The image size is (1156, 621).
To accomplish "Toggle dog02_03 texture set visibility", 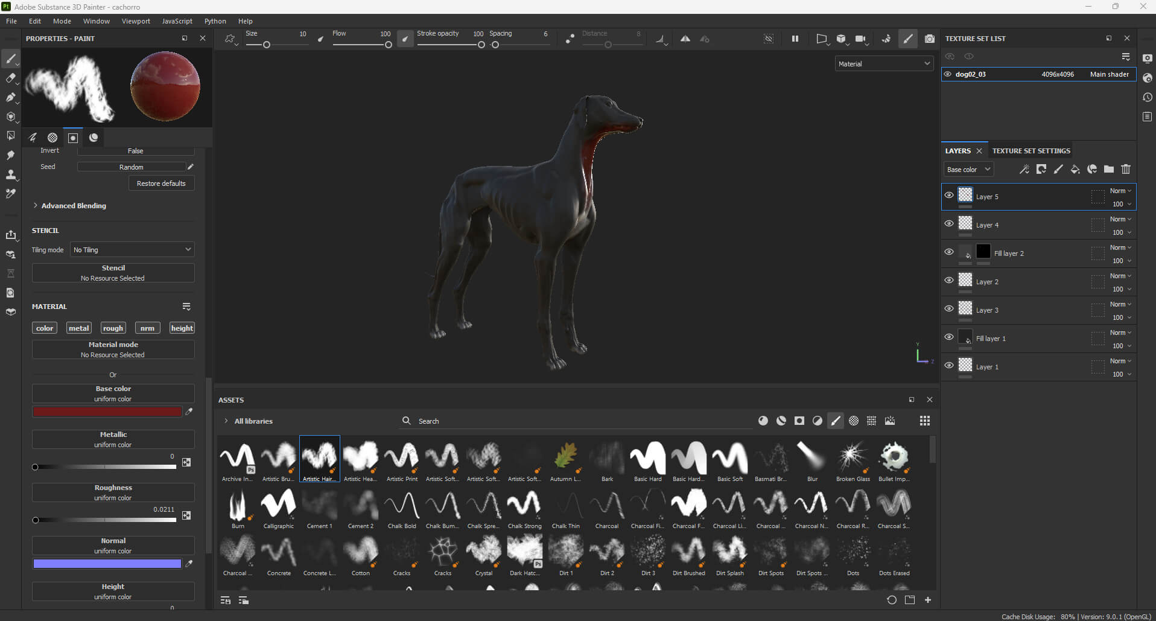I will pyautogui.click(x=948, y=74).
